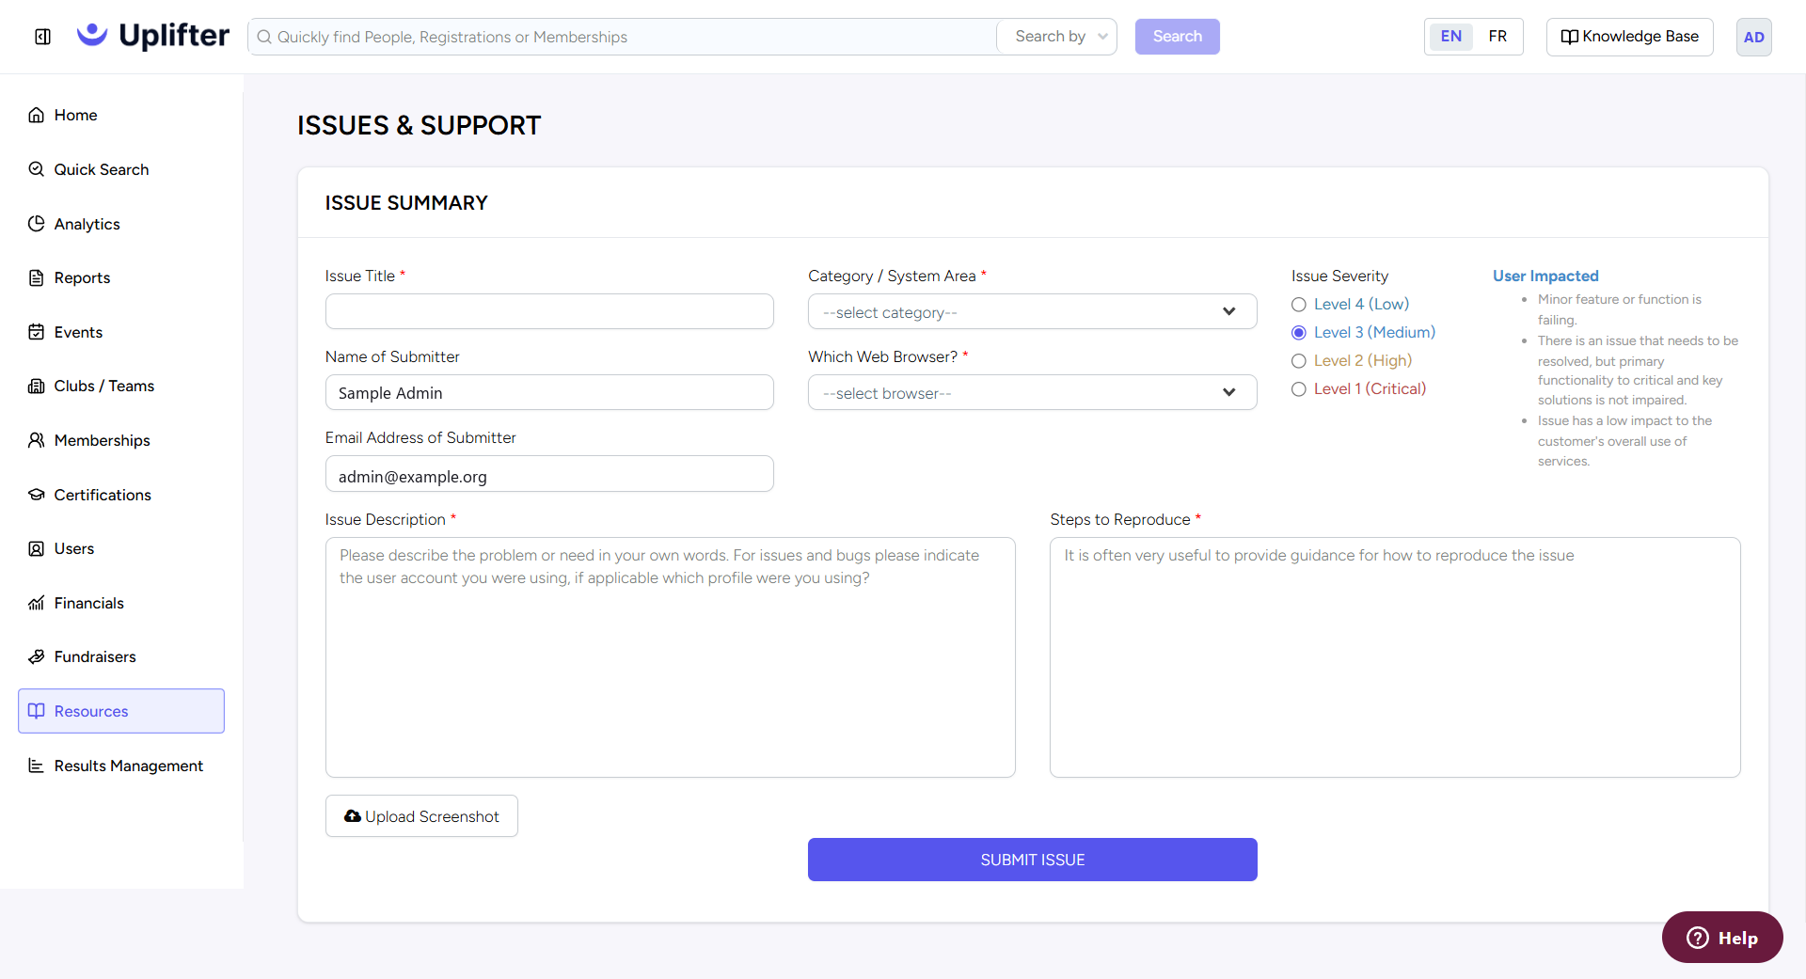Open the Which Web Browser dropdown
The height and width of the screenshot is (979, 1806).
click(1032, 392)
